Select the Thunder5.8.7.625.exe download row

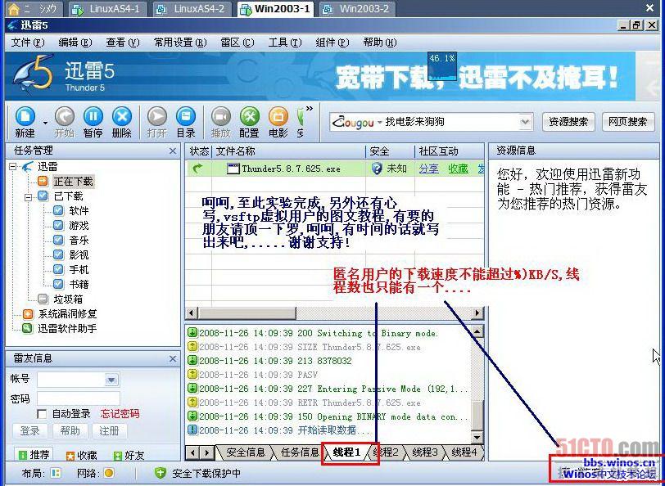tap(335, 169)
